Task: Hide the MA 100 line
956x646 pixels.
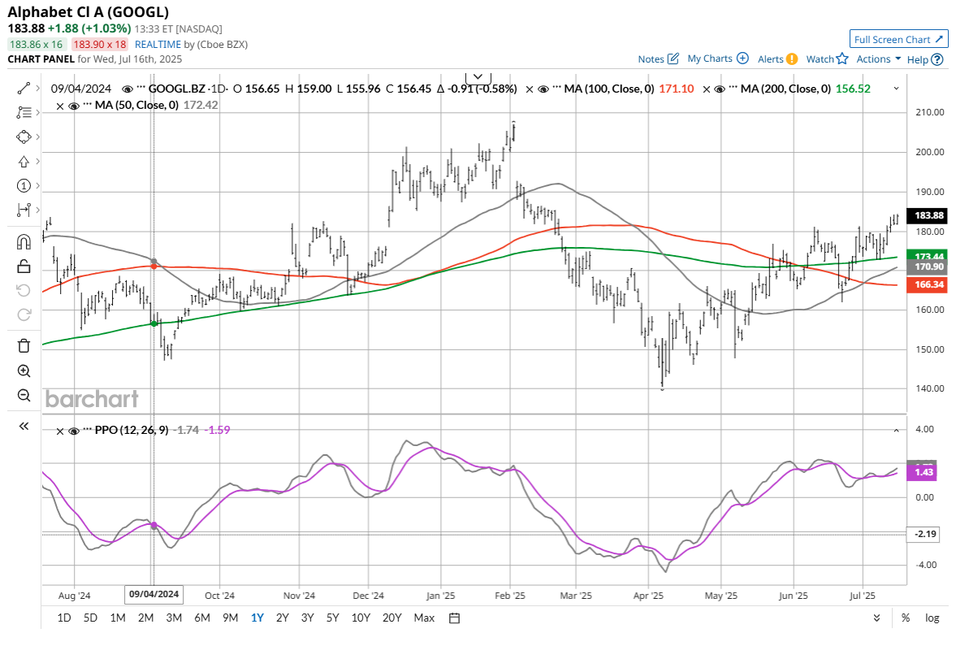Action: pos(543,89)
